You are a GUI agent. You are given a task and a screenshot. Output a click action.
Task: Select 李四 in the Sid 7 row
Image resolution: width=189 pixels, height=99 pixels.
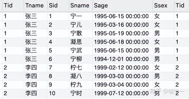click(35, 68)
